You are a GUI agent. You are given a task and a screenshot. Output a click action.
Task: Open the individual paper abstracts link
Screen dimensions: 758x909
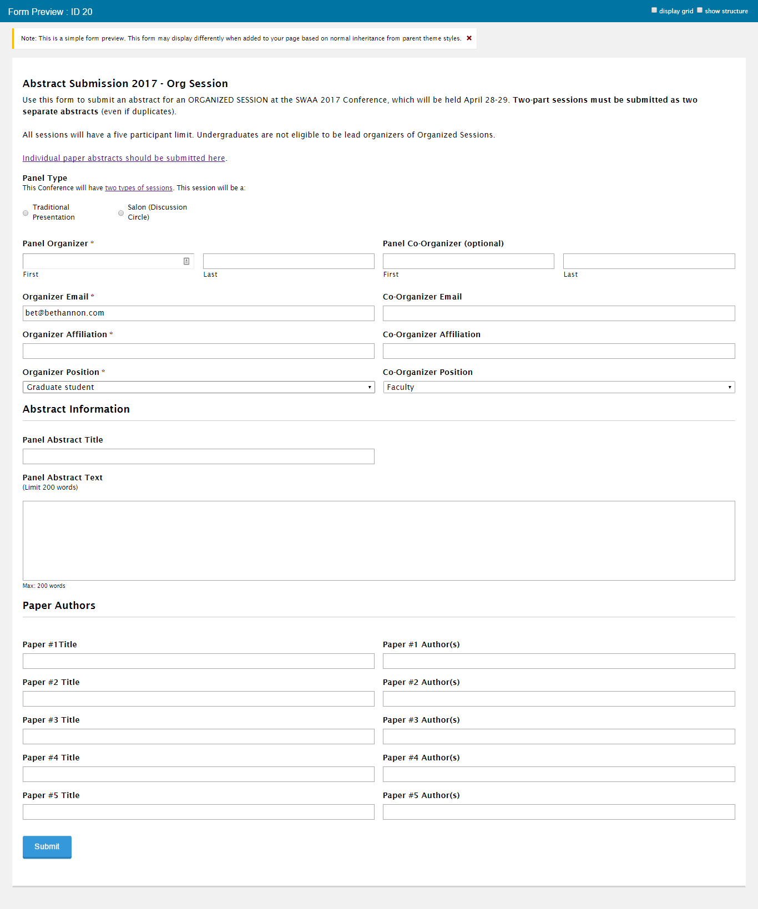124,158
